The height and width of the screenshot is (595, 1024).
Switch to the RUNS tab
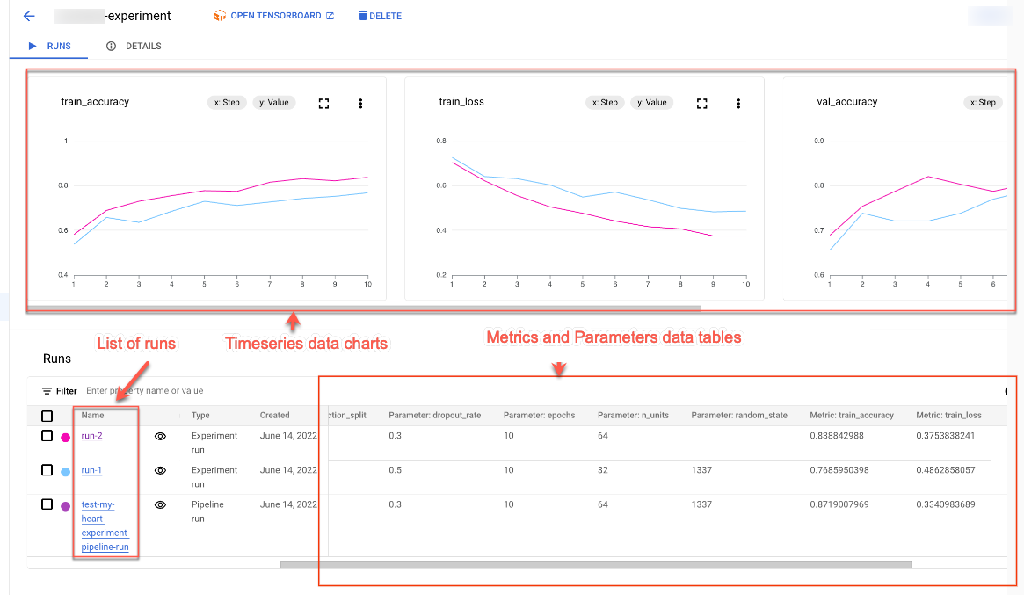point(58,46)
